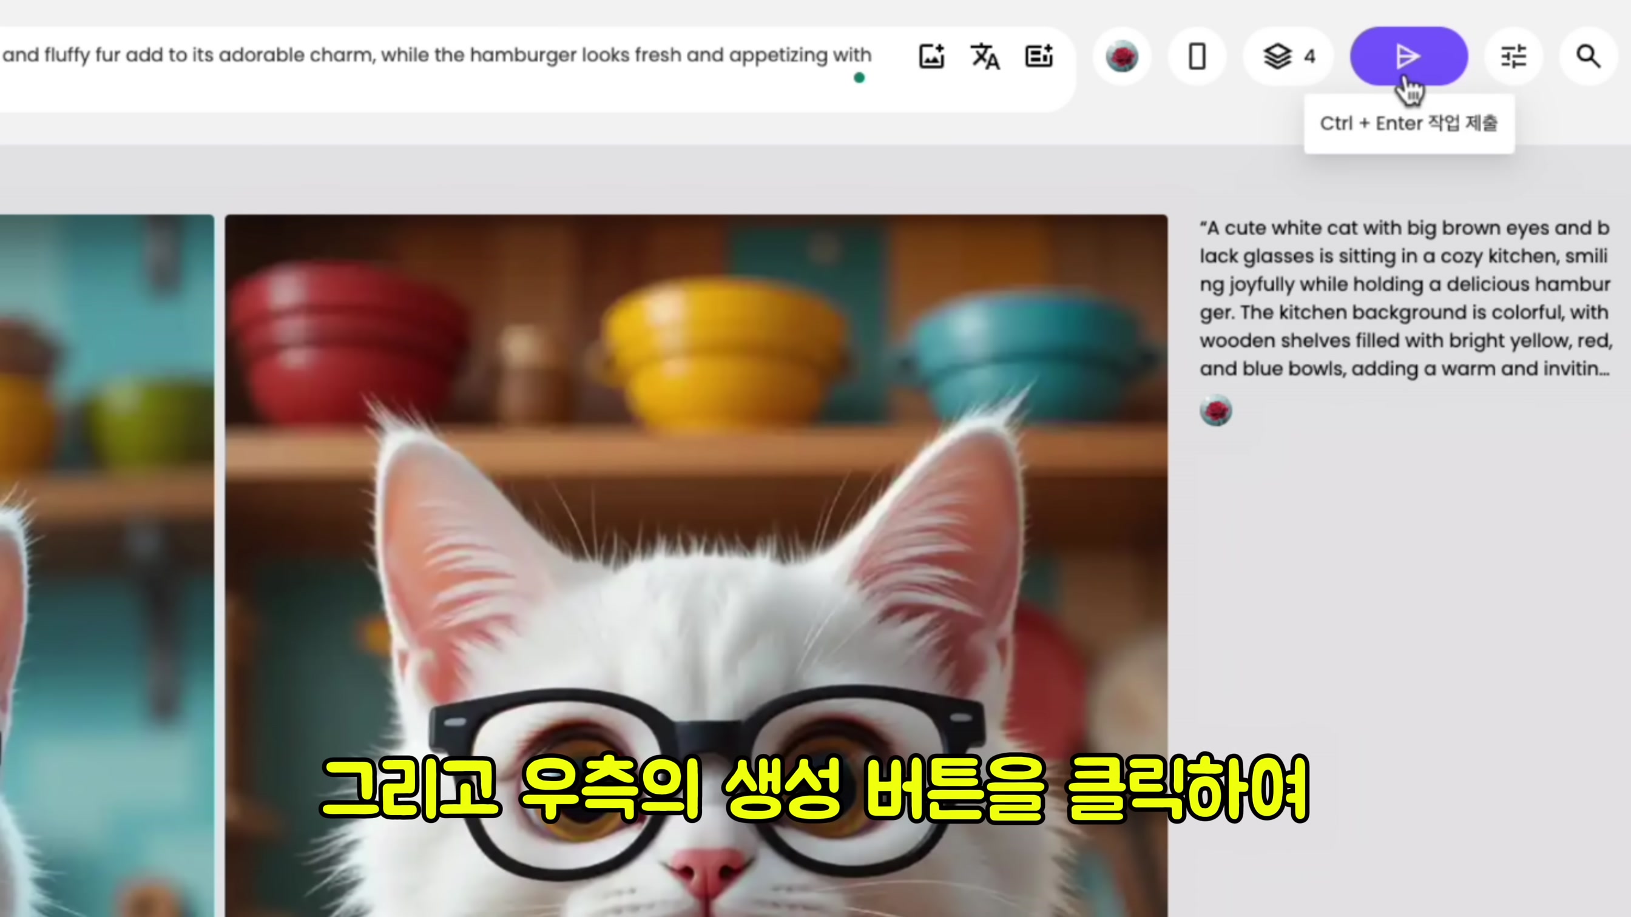
Task: Open the rose avatar model selector
Action: (1122, 56)
